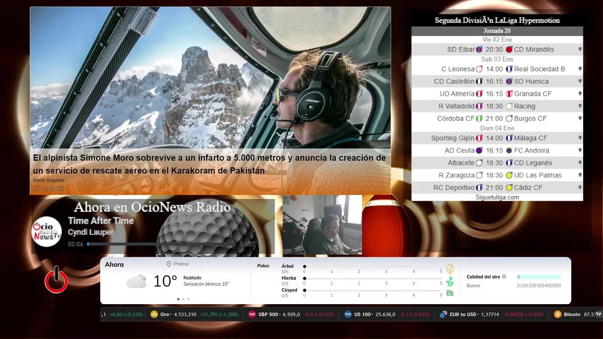Click the Hierba plant pollen icon
The image size is (603, 339).
pyautogui.click(x=450, y=281)
